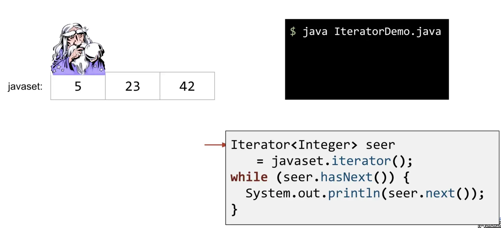The width and height of the screenshot is (501, 228).
Task: Click the closing curly brace in the code
Action: pos(234,210)
